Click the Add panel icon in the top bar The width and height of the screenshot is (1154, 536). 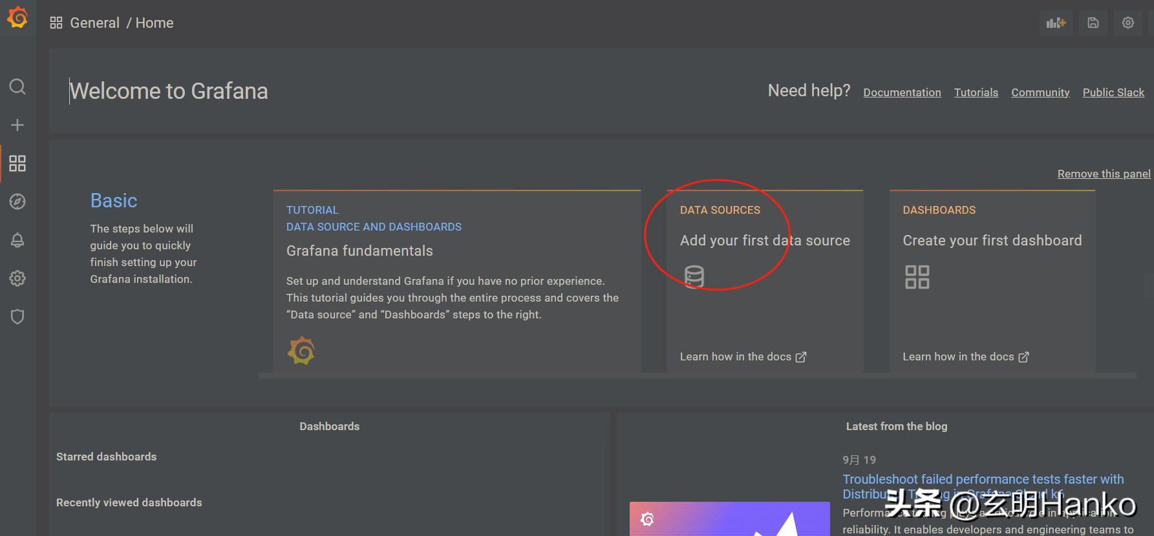pos(1056,23)
